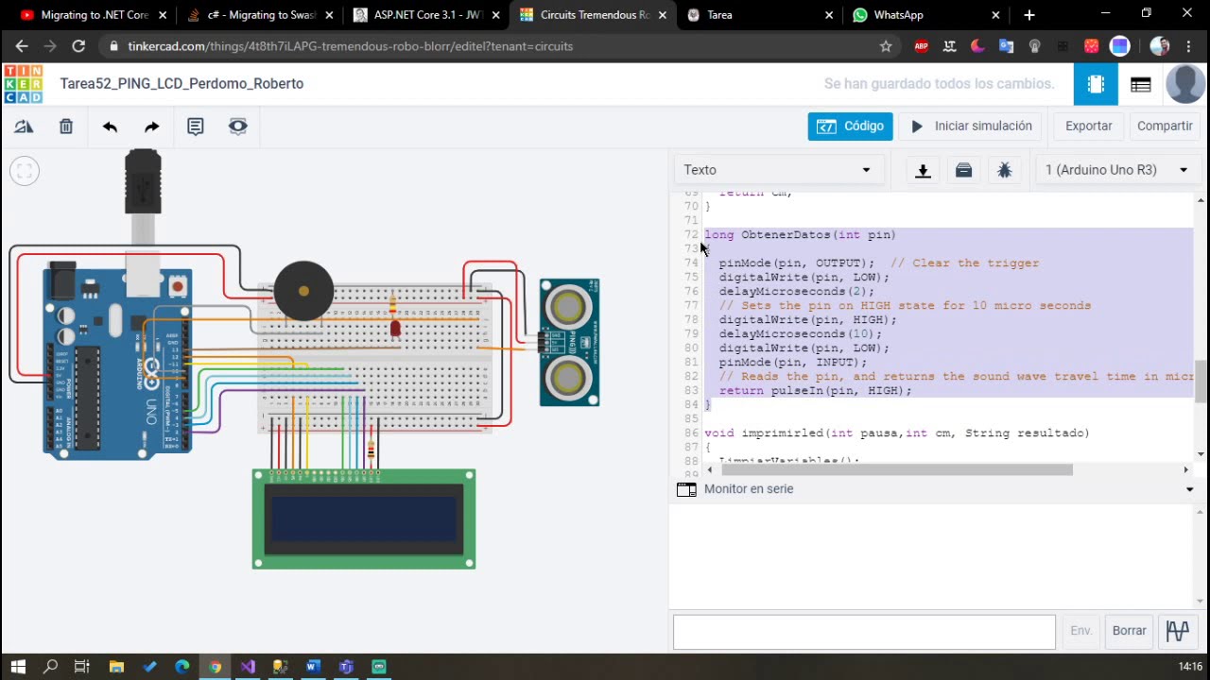Click the Compartir button
Viewport: 1210px width, 680px height.
pos(1165,126)
